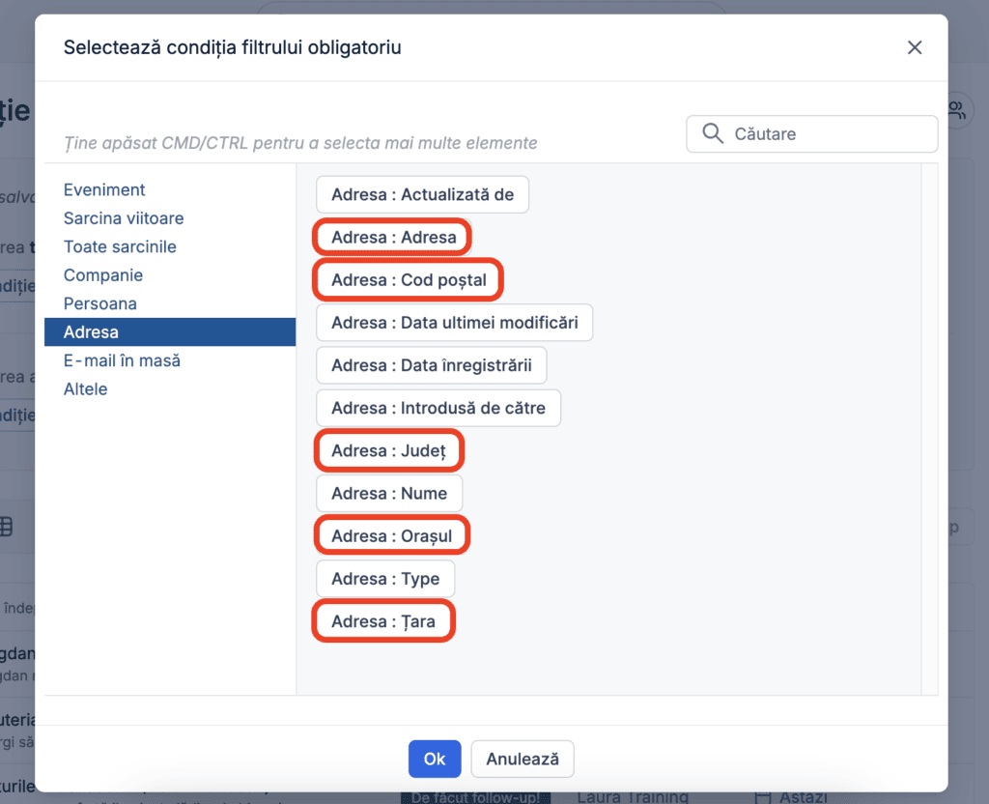The image size is (989, 804).
Task: Choose Adresa : Introdusă de către
Action: [438, 408]
